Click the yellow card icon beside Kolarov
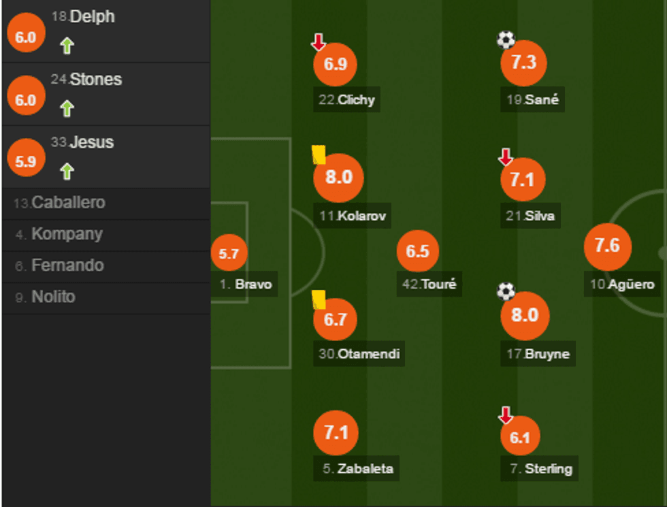The image size is (667, 507). 318,154
